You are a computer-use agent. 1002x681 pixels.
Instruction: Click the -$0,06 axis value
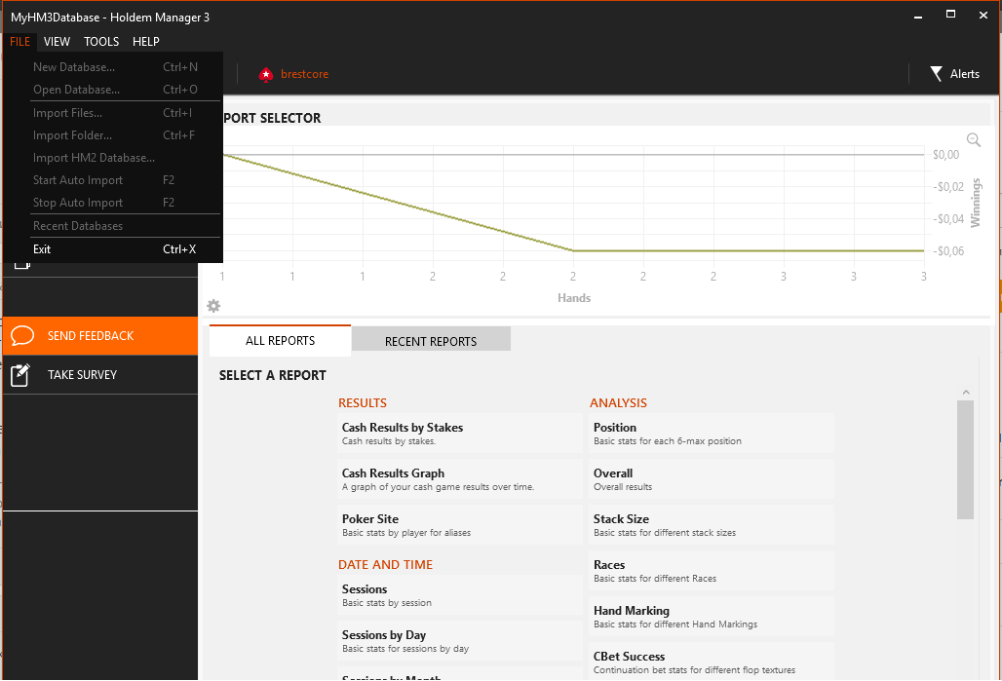point(948,251)
